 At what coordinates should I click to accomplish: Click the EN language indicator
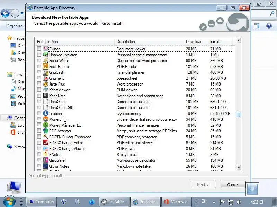pyautogui.click(x=204, y=201)
